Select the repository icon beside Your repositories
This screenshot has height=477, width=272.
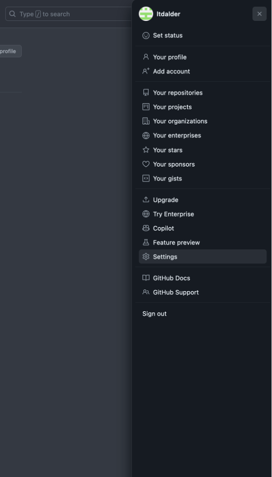click(x=145, y=93)
